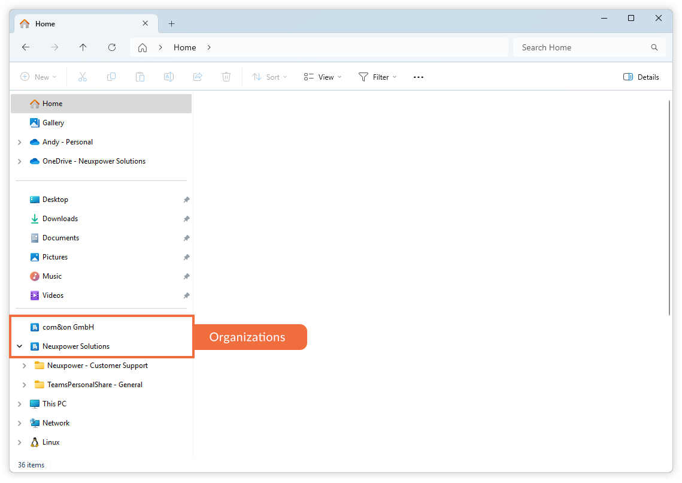Screen dimensions: 682x483
Task: Click the Delete trash icon
Action: 226,77
